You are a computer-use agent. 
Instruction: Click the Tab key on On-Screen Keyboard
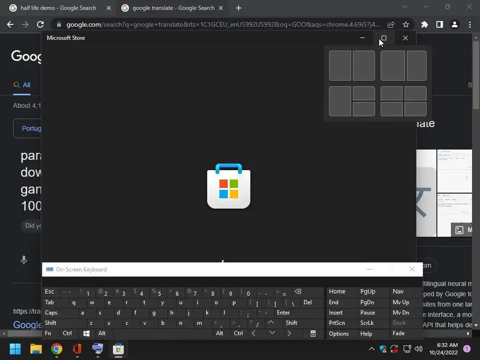pos(56,302)
